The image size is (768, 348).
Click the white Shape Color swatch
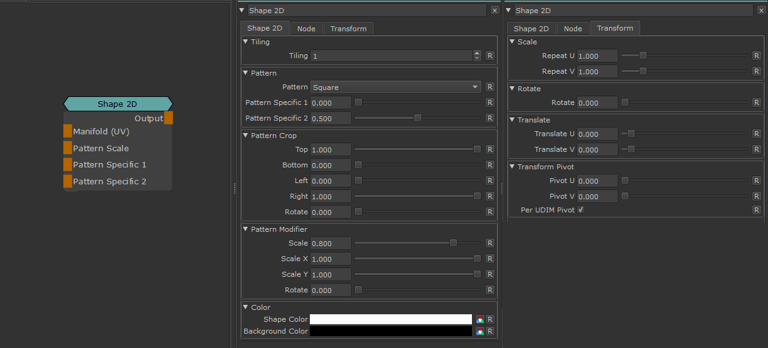[x=391, y=319]
